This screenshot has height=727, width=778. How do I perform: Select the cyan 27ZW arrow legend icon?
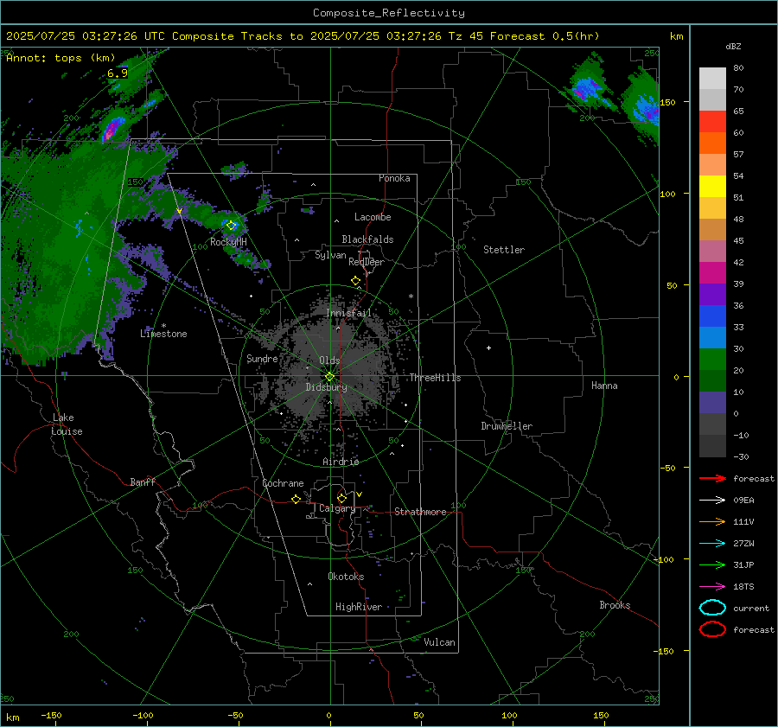click(712, 544)
